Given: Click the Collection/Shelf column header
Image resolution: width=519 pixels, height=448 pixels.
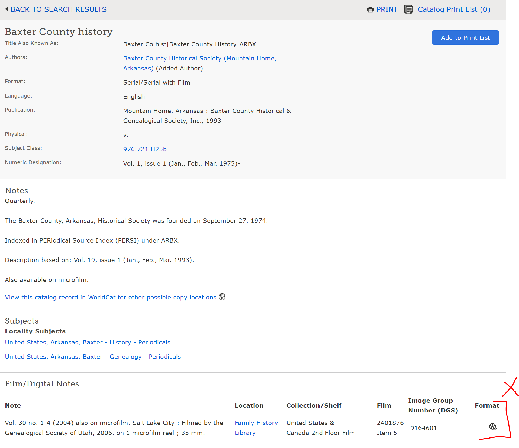Looking at the screenshot, I should (314, 405).
